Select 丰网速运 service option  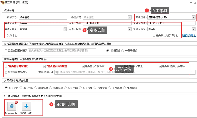click(x=110, y=88)
